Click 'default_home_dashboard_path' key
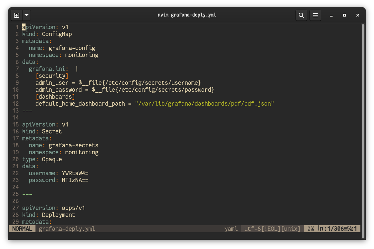The image size is (374, 249). point(80,104)
